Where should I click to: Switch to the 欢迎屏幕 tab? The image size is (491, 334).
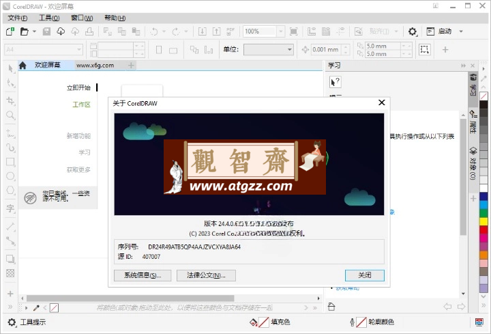click(x=47, y=66)
